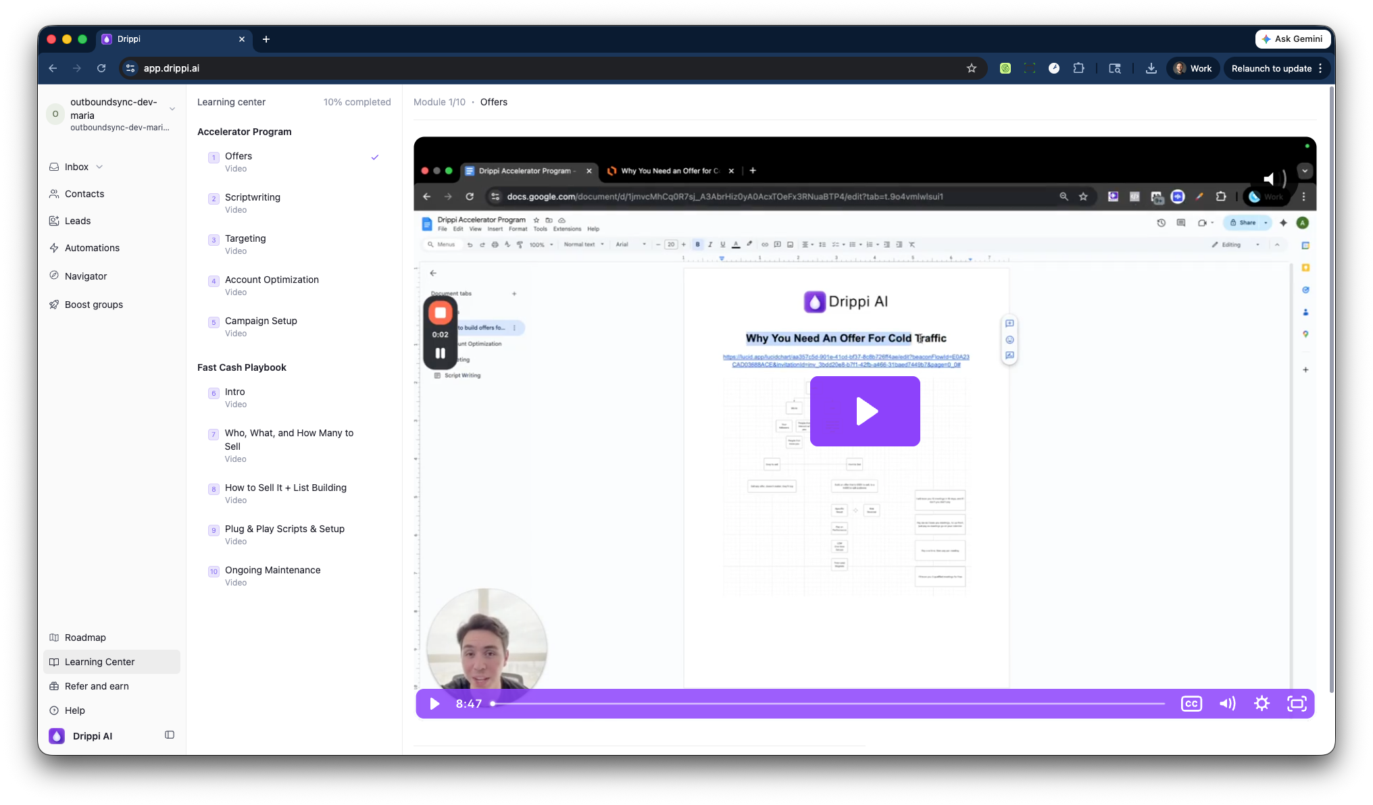The width and height of the screenshot is (1373, 805).
Task: Bookmark the page with the star icon
Action: [972, 68]
